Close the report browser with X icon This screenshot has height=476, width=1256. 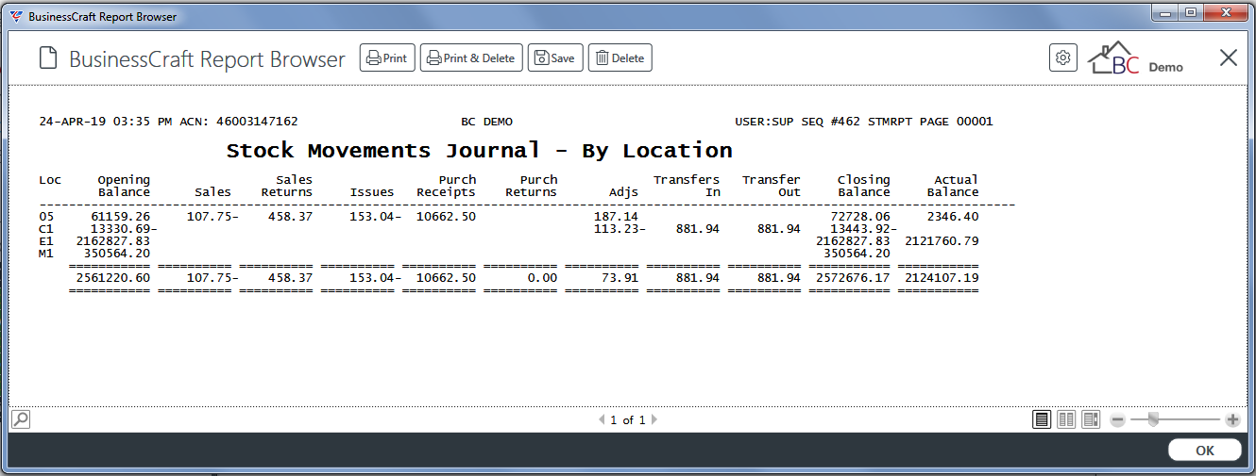(x=1228, y=57)
